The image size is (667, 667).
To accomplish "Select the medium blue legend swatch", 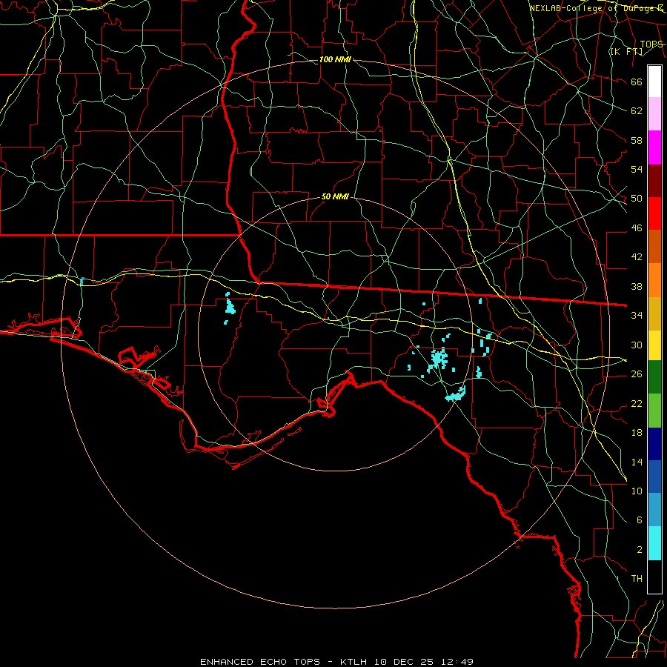I will (x=654, y=477).
